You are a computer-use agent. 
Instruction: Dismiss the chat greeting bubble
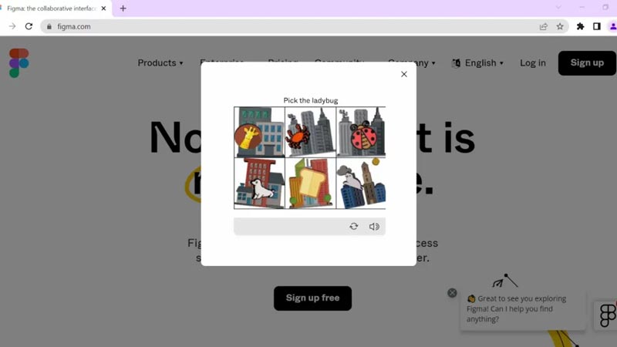pyautogui.click(x=452, y=293)
